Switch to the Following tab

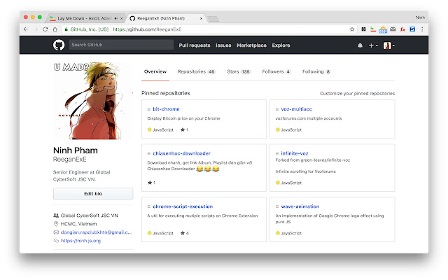click(x=316, y=71)
